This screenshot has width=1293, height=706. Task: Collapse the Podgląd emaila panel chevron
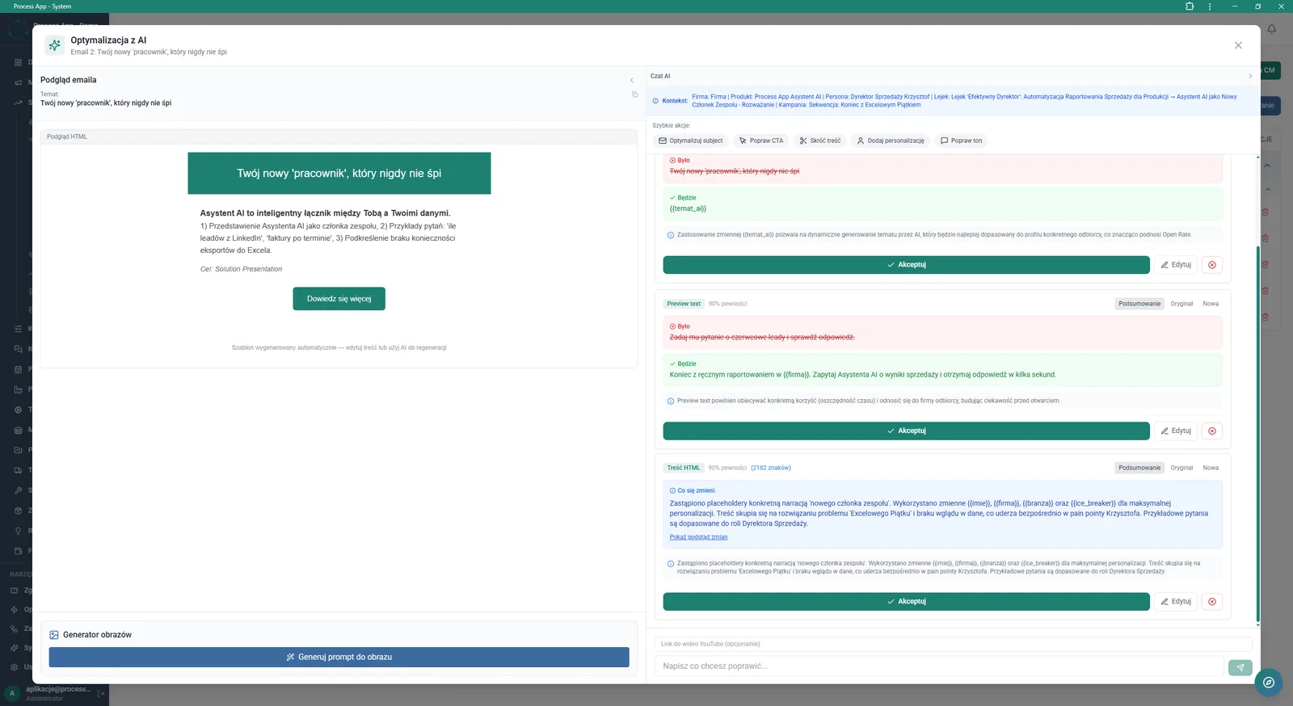coord(632,80)
